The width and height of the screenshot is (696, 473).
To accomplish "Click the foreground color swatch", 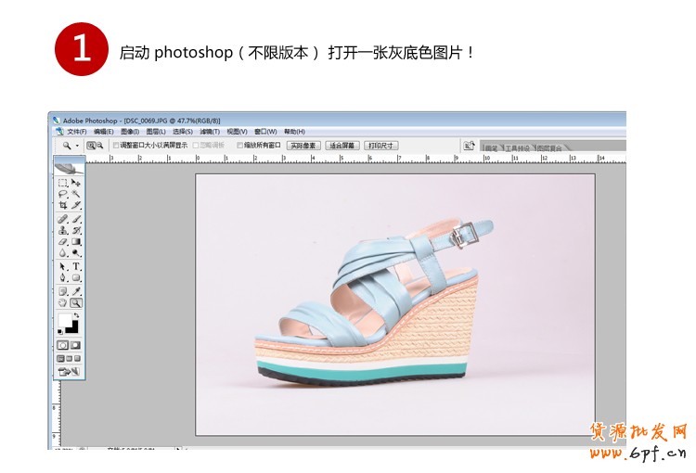I will (x=65, y=320).
